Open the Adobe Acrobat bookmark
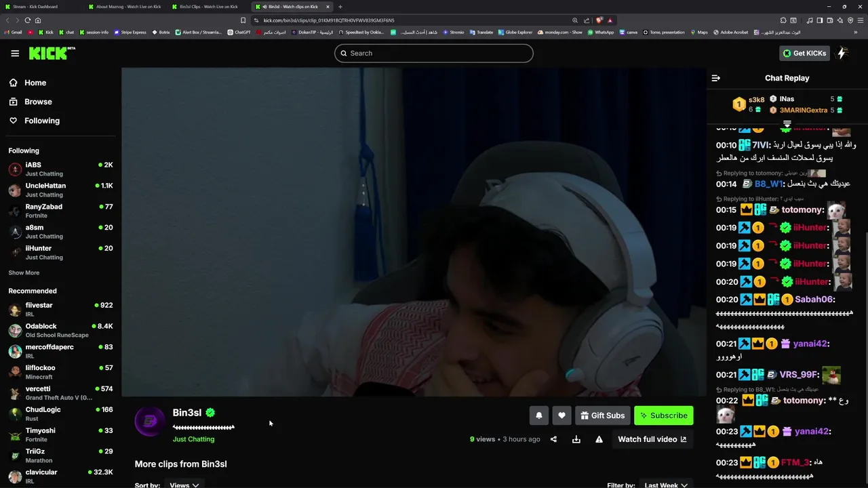The image size is (868, 488). pyautogui.click(x=730, y=32)
